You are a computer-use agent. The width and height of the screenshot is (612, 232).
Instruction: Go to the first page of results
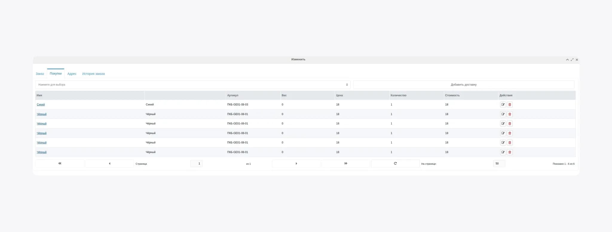pos(60,164)
